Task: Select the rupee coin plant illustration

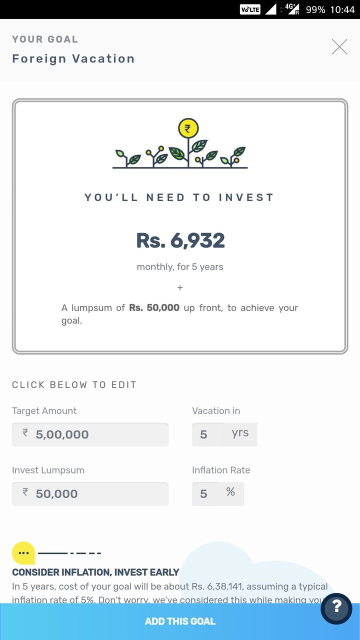Action: [x=180, y=142]
